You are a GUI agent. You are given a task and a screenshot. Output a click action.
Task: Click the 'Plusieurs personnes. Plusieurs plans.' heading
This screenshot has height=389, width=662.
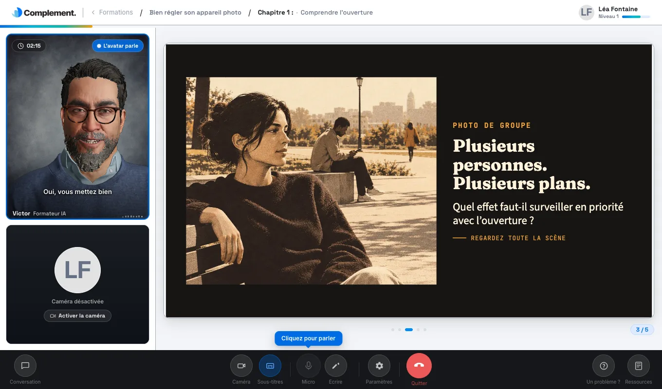tap(522, 164)
